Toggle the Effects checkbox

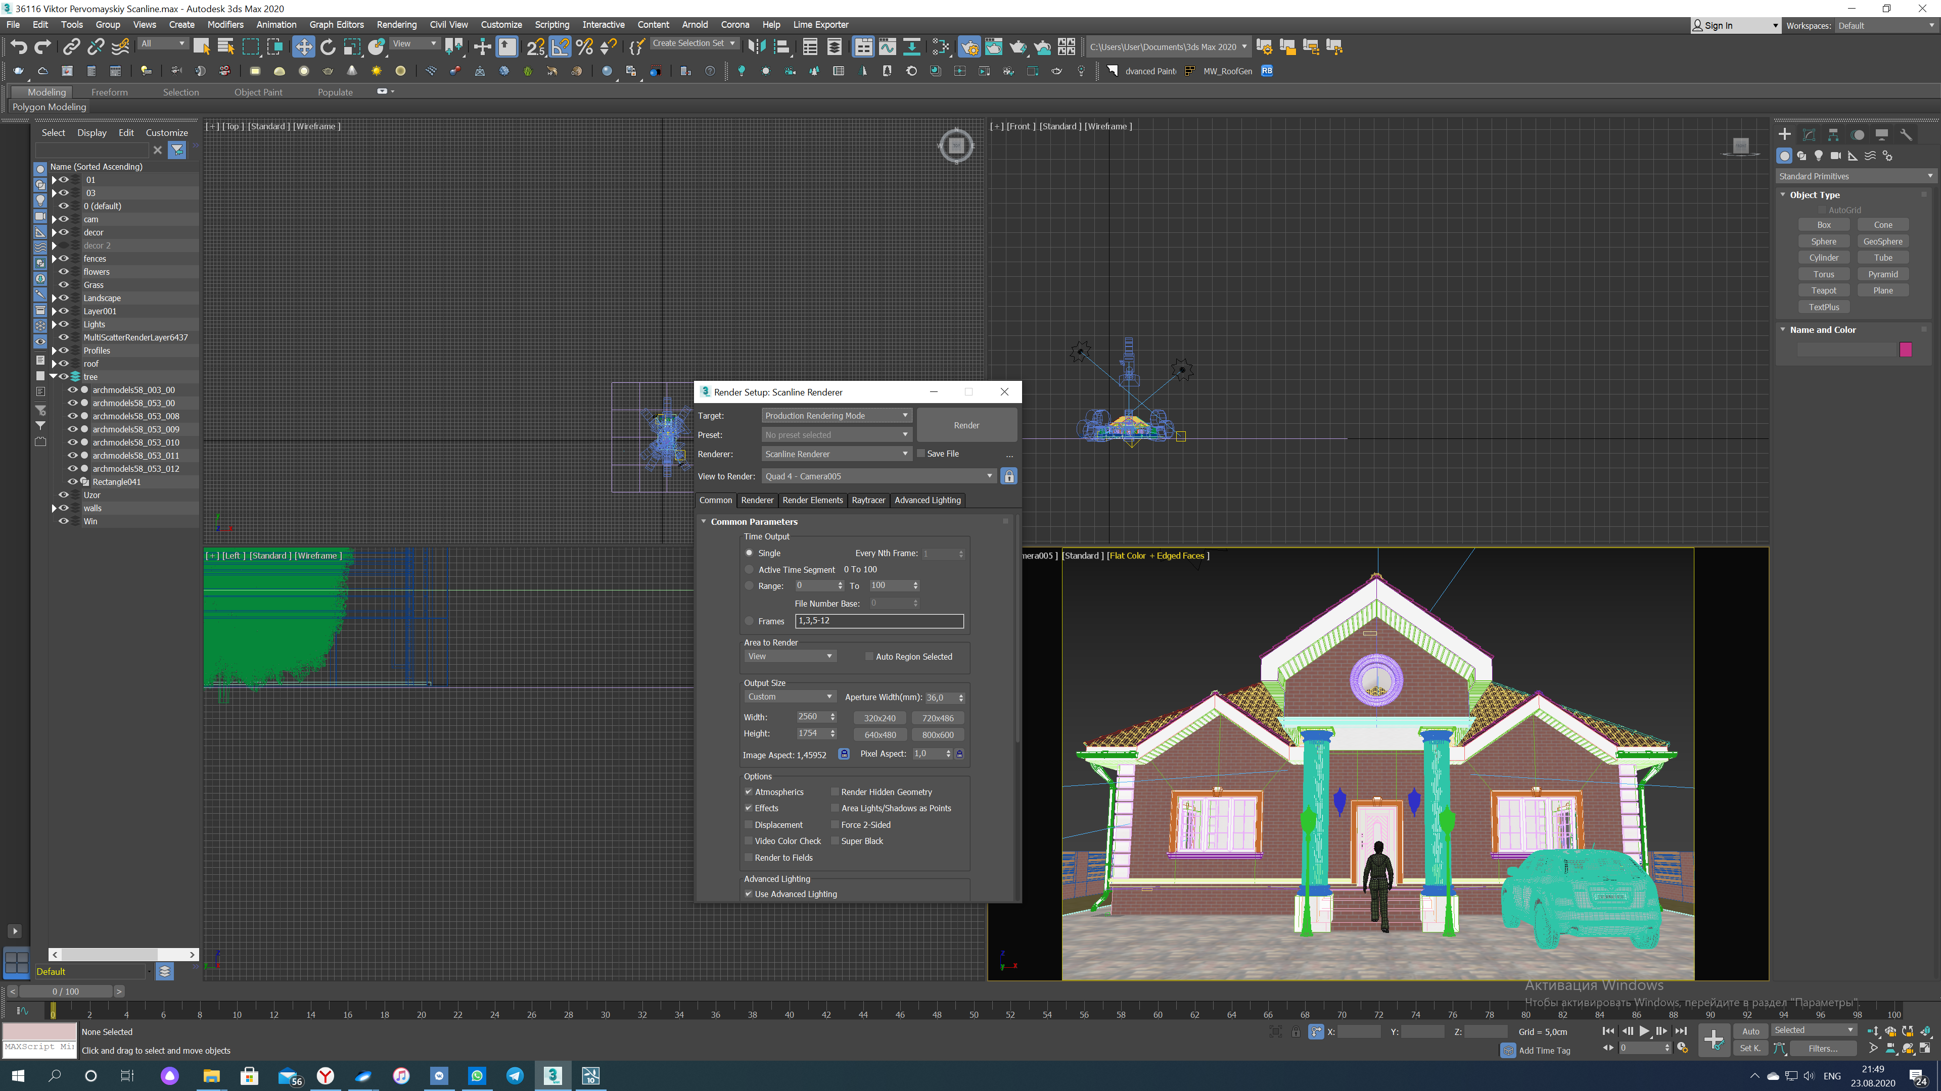coord(748,808)
